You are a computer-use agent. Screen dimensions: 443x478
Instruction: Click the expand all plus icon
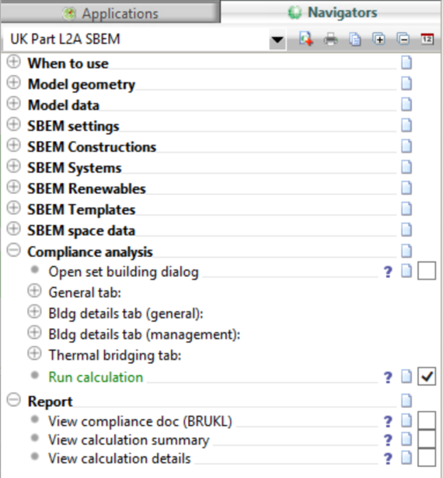(378, 39)
